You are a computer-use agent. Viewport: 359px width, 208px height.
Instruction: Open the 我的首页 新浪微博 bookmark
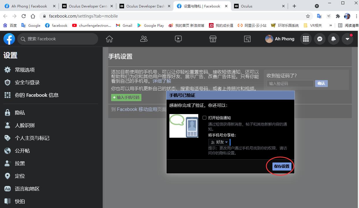click(186, 25)
